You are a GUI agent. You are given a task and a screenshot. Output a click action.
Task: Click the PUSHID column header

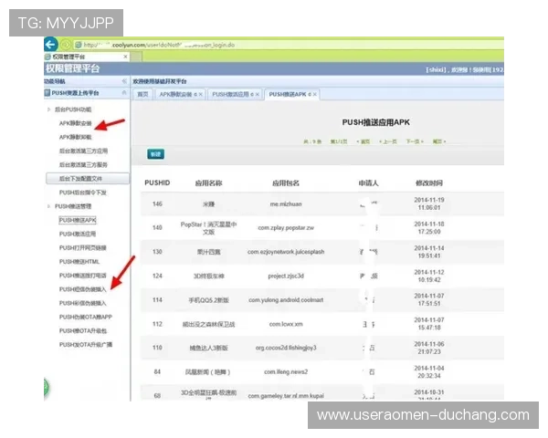pyautogui.click(x=157, y=183)
